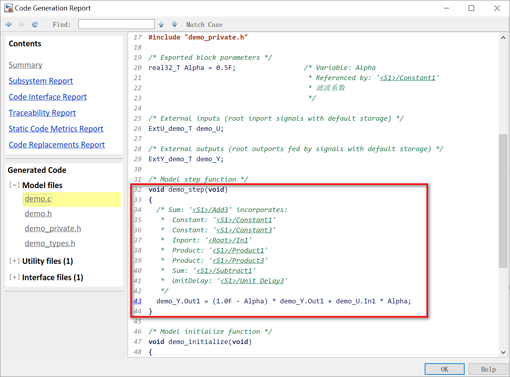Click the '/* Model step function */' comment
510x377 pixels.
[198, 179]
